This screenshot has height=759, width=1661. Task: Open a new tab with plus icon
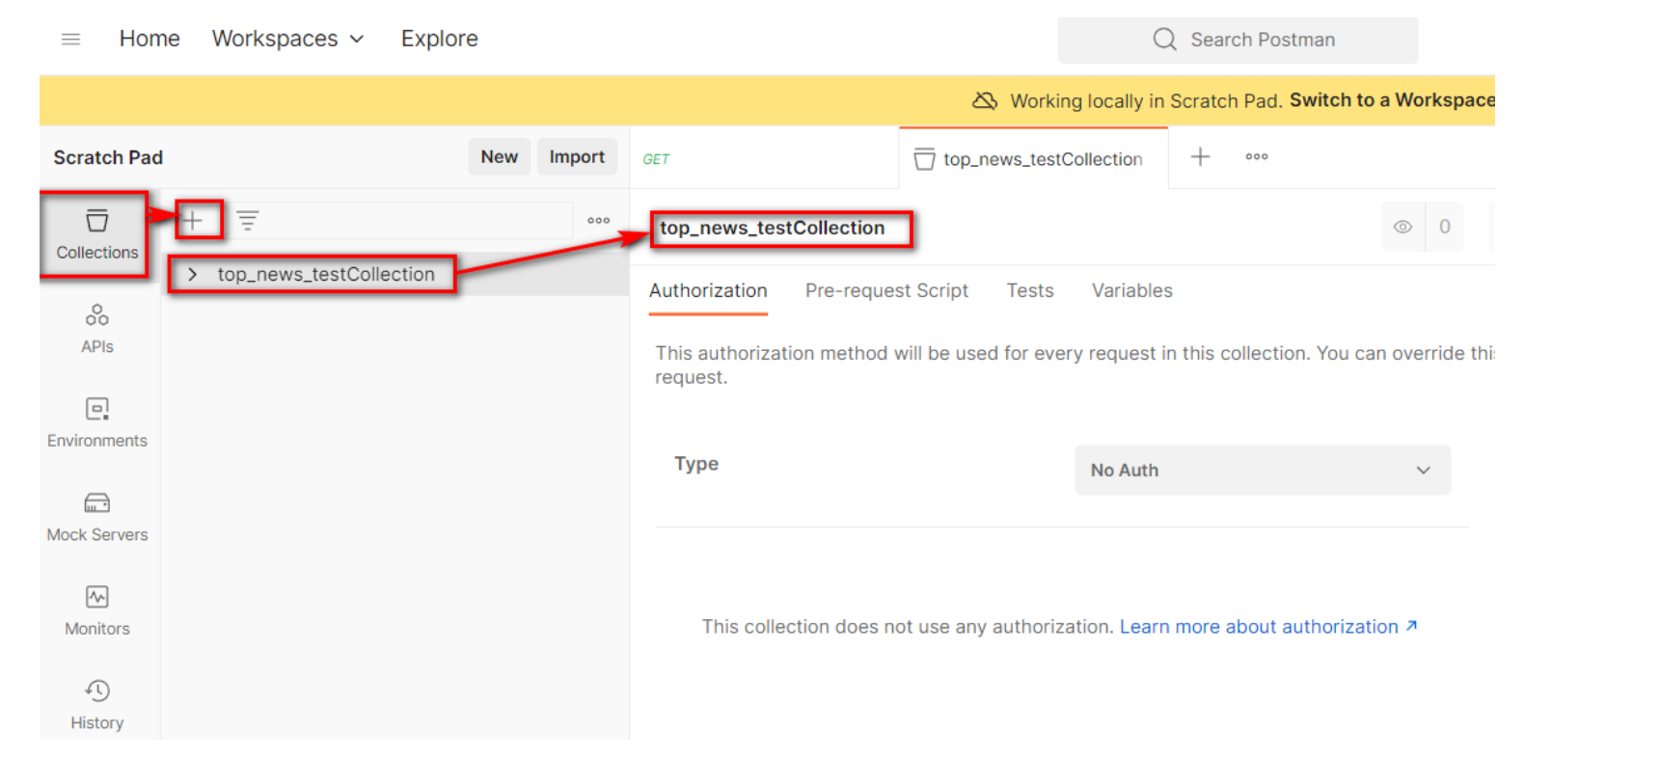(x=1200, y=156)
